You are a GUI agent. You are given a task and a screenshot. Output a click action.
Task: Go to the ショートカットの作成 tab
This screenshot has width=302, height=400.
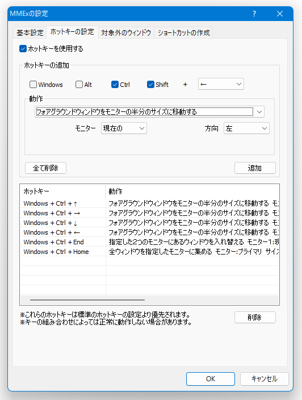tap(183, 33)
